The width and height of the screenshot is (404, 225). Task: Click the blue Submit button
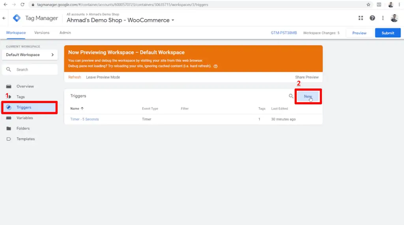click(x=388, y=33)
